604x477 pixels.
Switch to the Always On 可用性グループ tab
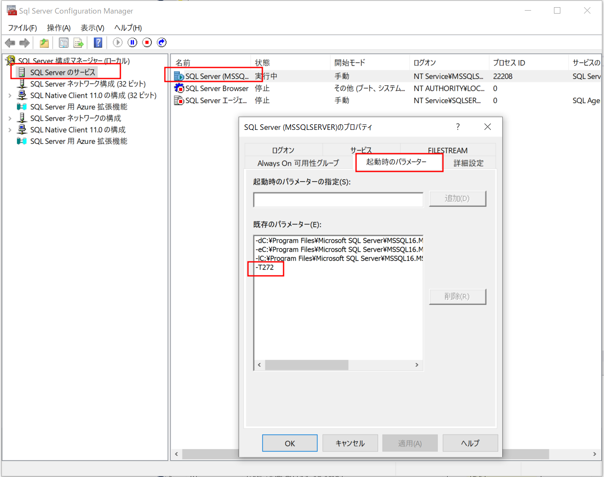point(298,163)
